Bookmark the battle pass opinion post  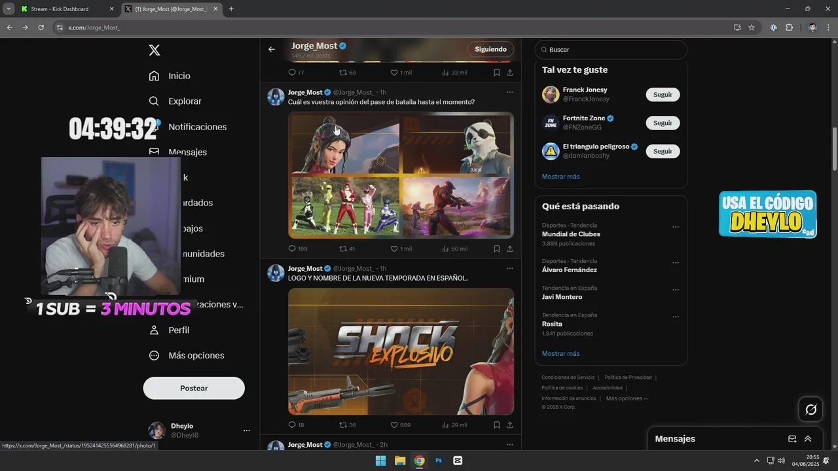coord(497,249)
